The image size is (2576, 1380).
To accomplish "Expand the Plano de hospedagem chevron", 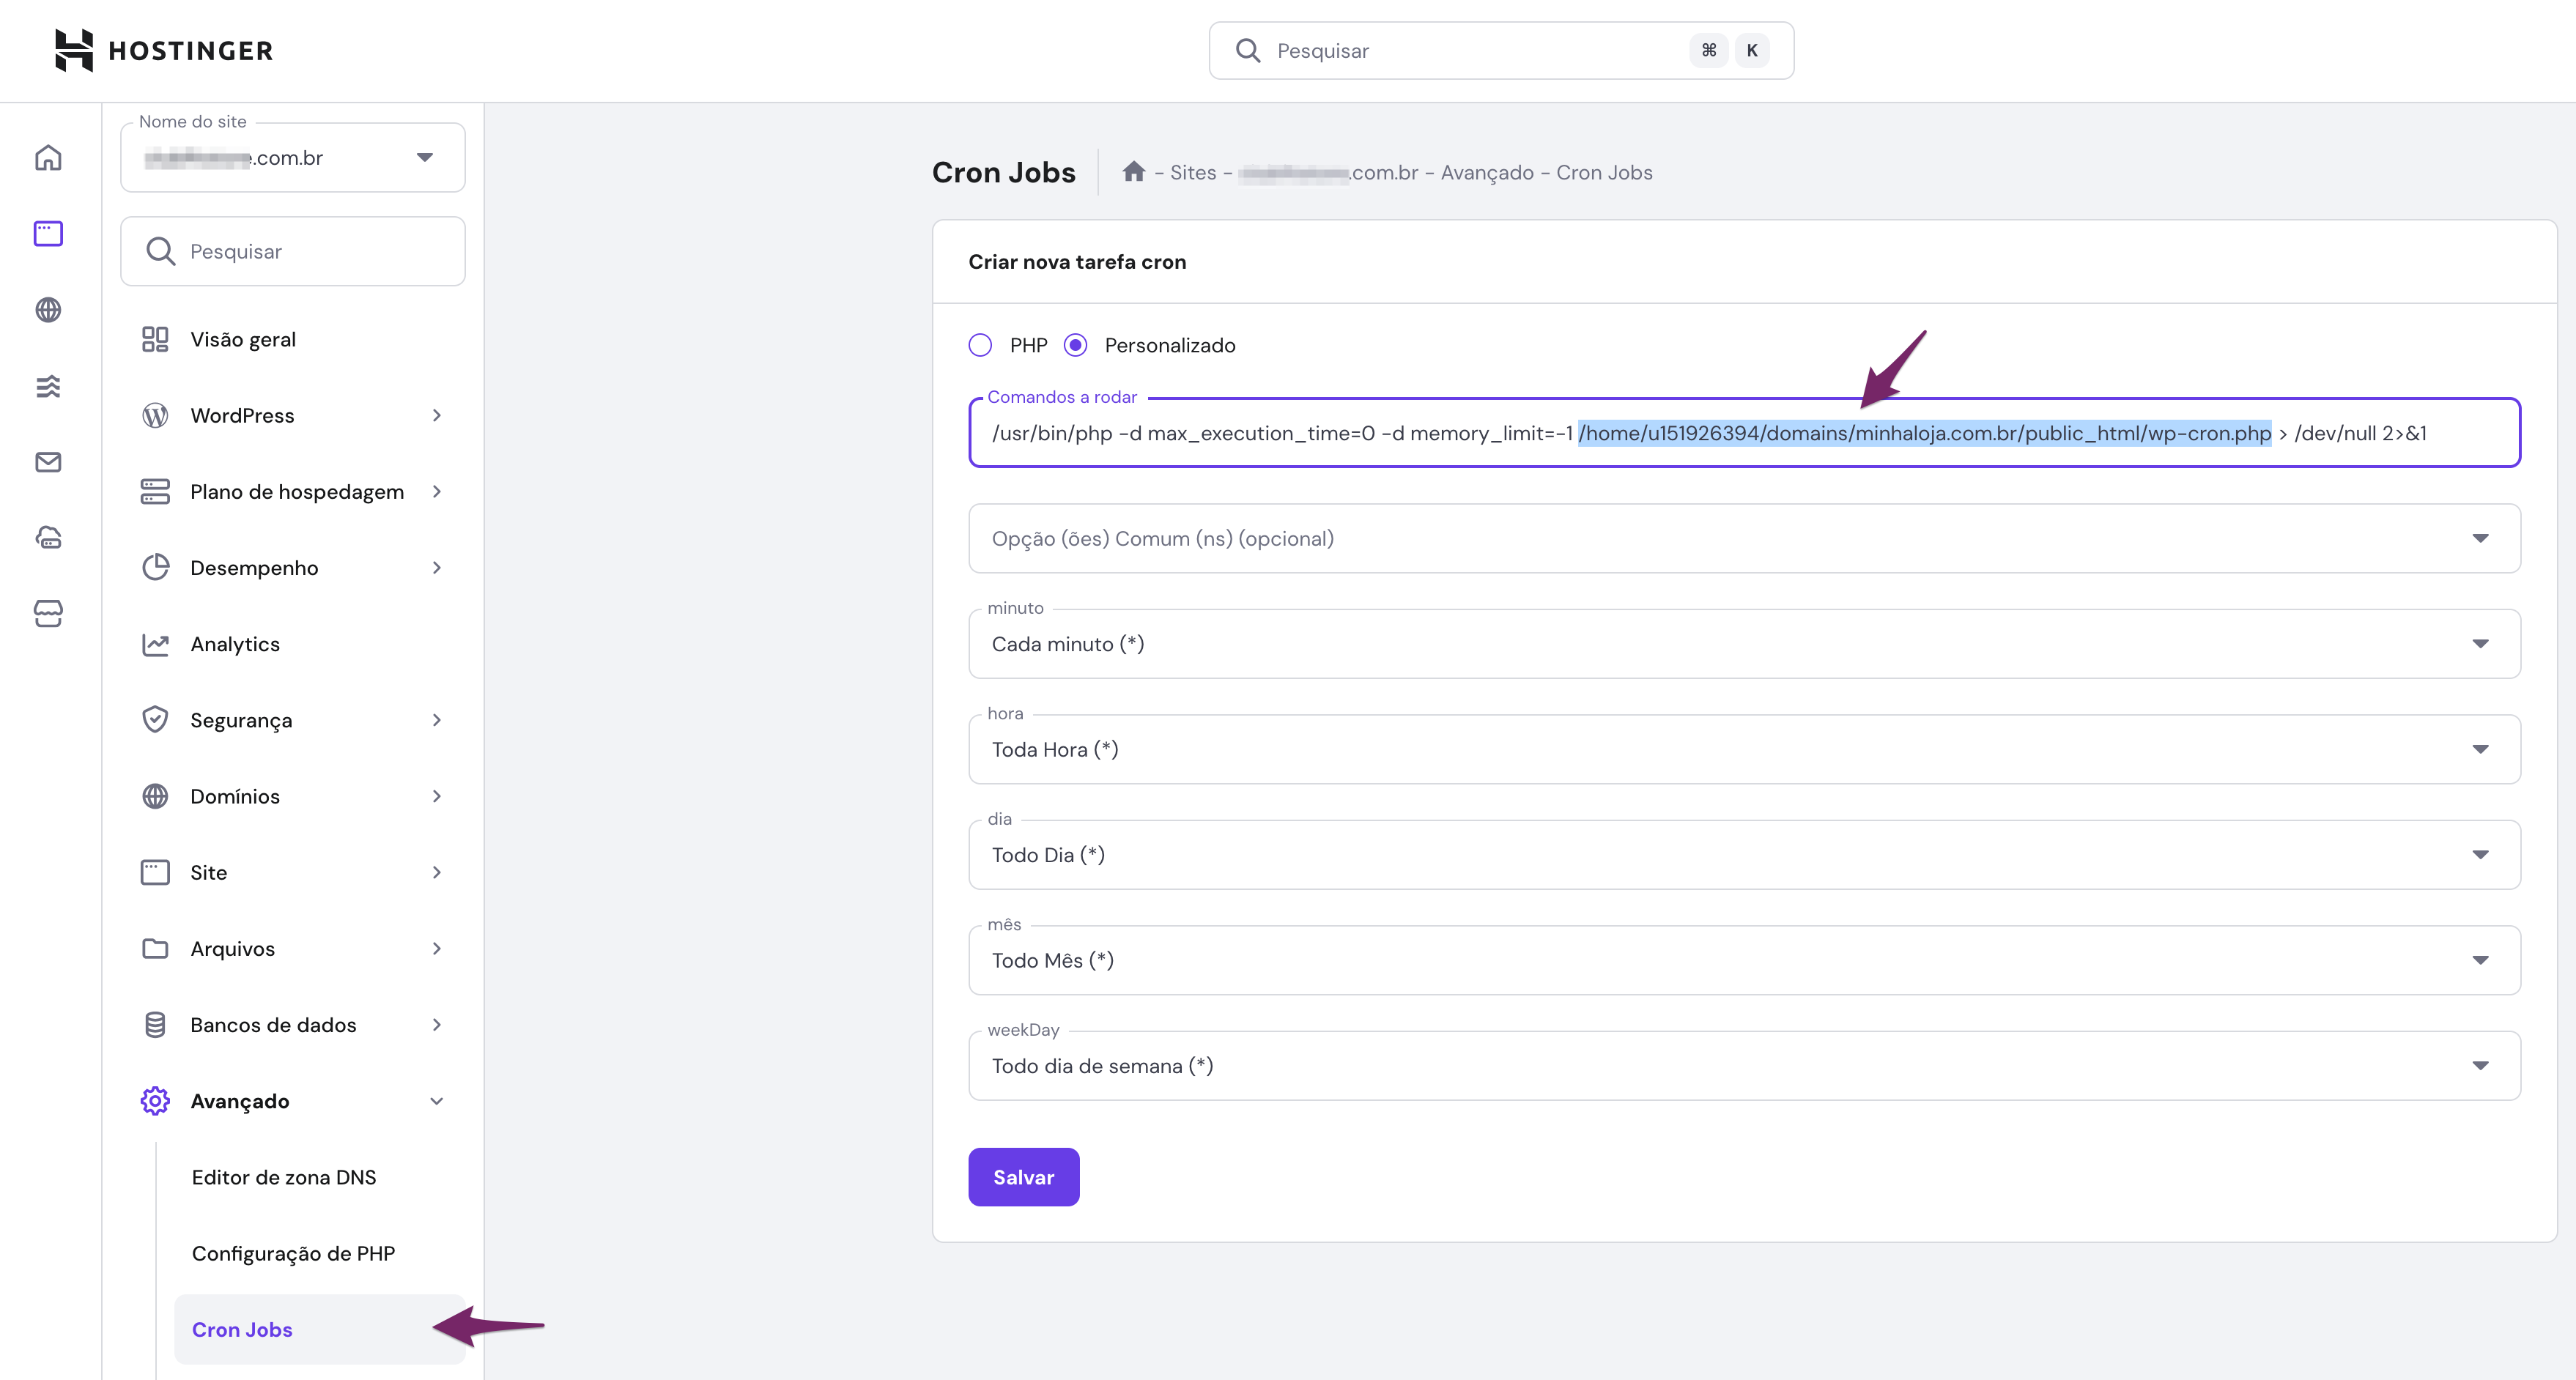I will click(x=437, y=491).
